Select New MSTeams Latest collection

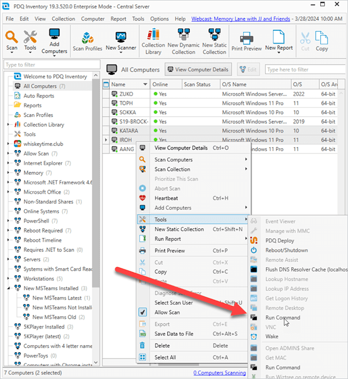tap(57, 298)
